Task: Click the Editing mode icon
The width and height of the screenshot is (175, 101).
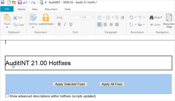Action: [x=33, y=17]
